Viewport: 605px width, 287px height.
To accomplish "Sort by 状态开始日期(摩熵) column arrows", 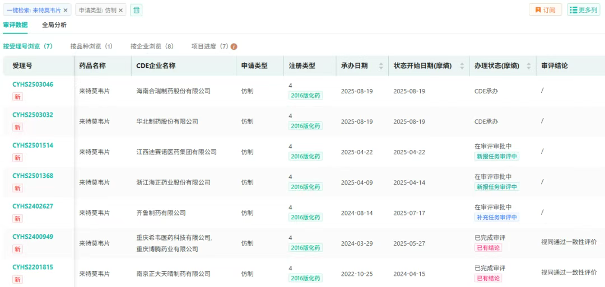I will point(462,66).
